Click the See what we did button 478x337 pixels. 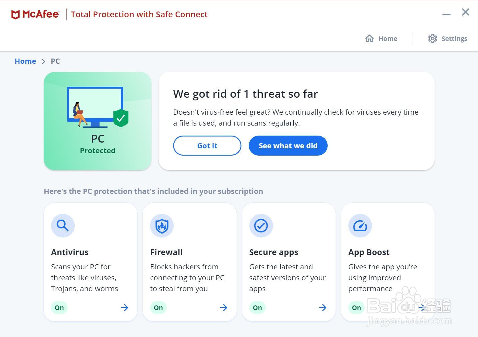[x=288, y=146]
